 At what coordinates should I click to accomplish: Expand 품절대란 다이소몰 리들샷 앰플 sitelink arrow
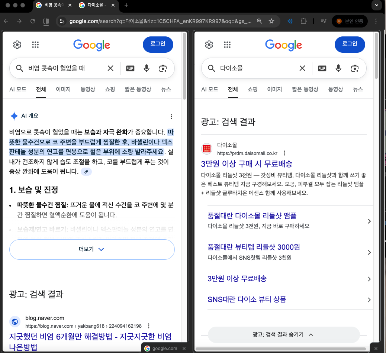tap(369, 221)
